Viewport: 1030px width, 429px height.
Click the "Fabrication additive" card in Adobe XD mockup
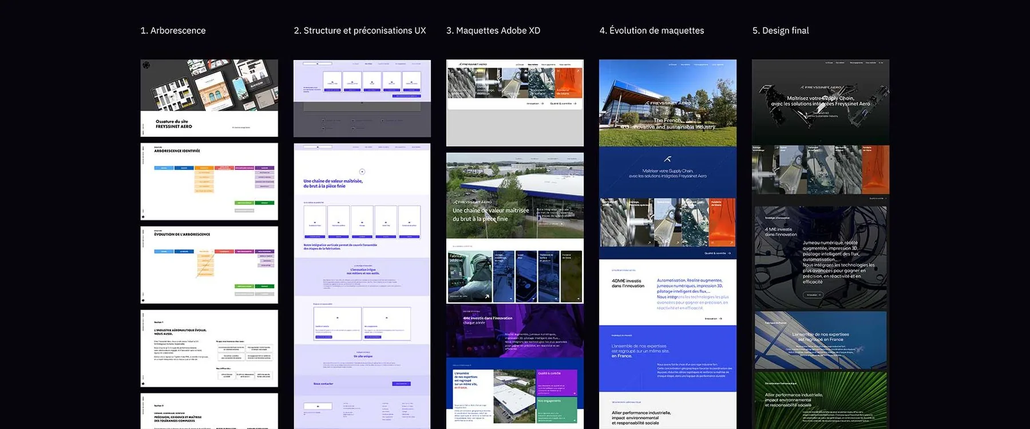(470, 276)
